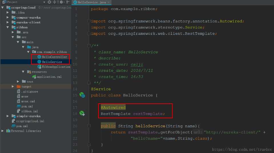
Task: Select ribbon.iml file
Action: 29,111
